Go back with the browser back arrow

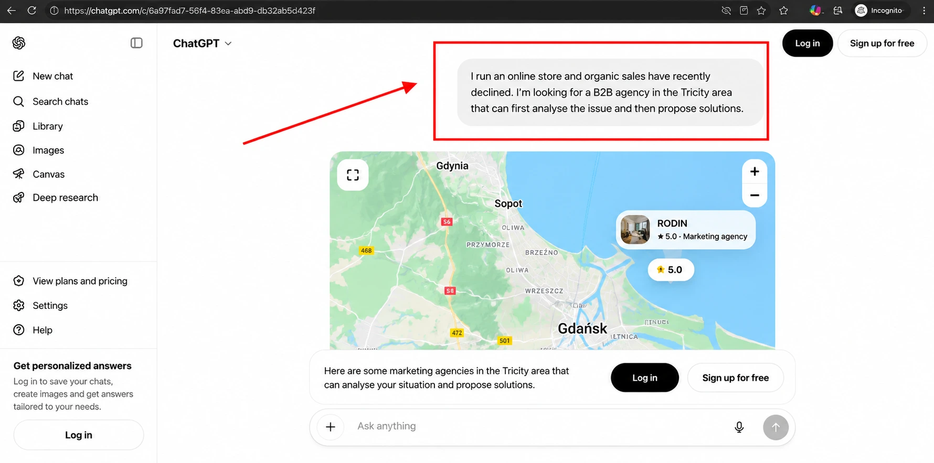click(x=11, y=10)
